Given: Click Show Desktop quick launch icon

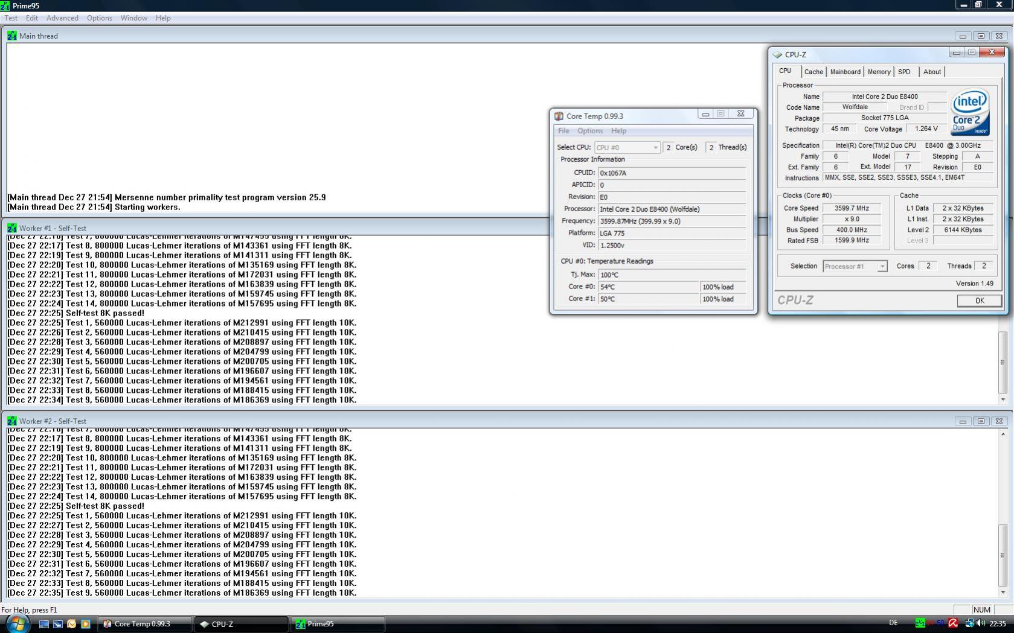Looking at the screenshot, I should click(43, 624).
